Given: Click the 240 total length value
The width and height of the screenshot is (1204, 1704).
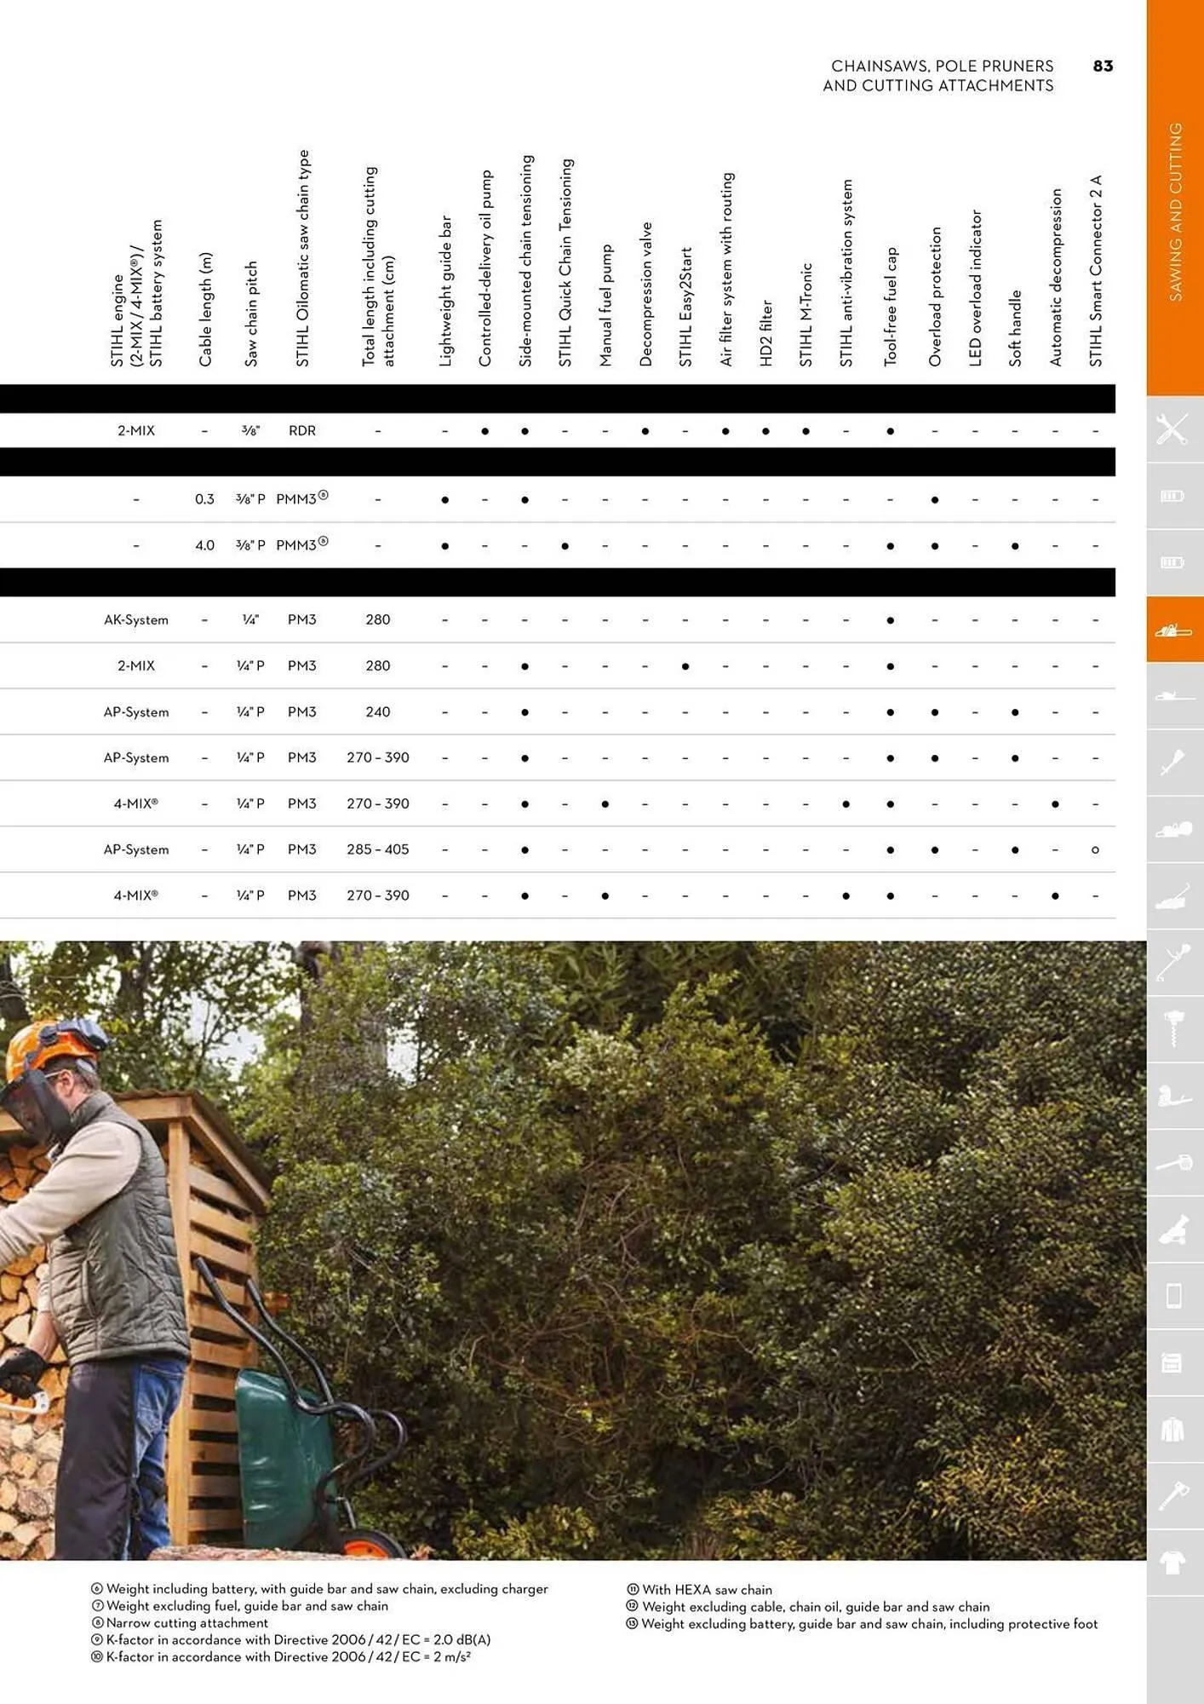Looking at the screenshot, I should [x=377, y=712].
